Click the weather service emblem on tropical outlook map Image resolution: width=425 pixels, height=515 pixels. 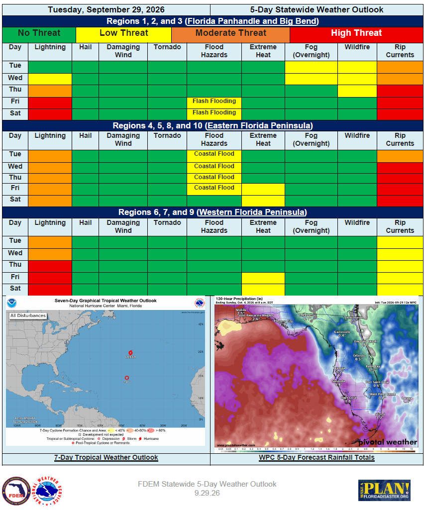pyautogui.click(x=200, y=303)
